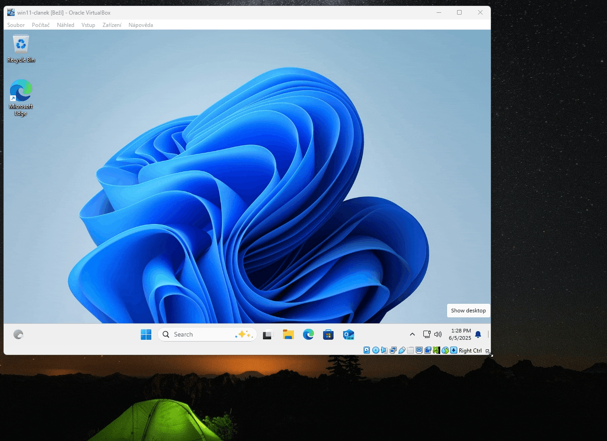The width and height of the screenshot is (607, 441).
Task: Click the network adapters indicator icon
Action: tap(393, 350)
